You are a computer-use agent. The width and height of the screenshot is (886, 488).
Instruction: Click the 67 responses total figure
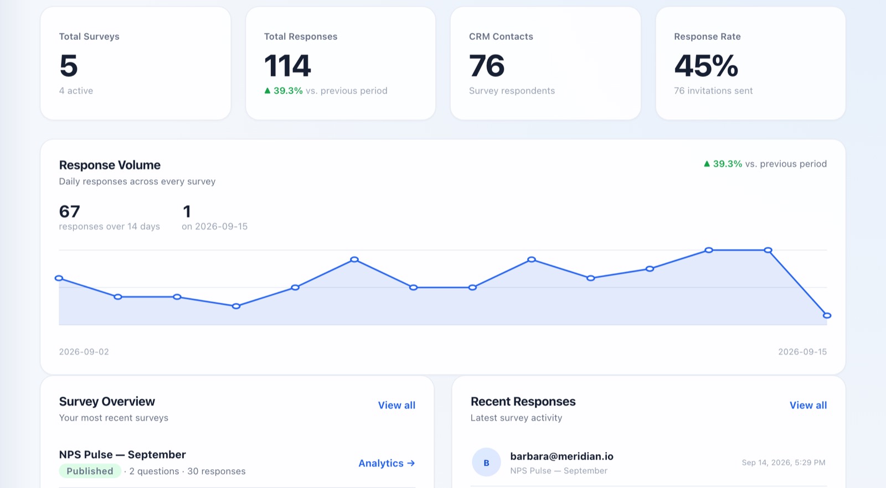click(x=70, y=211)
